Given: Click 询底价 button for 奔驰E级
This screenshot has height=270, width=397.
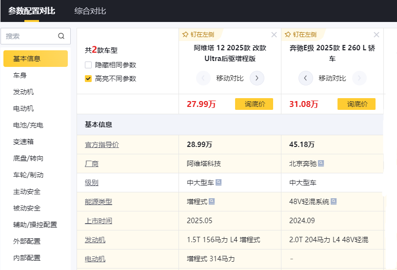Looking at the screenshot, I should [x=357, y=104].
